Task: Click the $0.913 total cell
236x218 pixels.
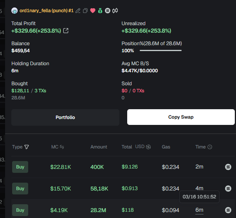Action: click(x=130, y=189)
